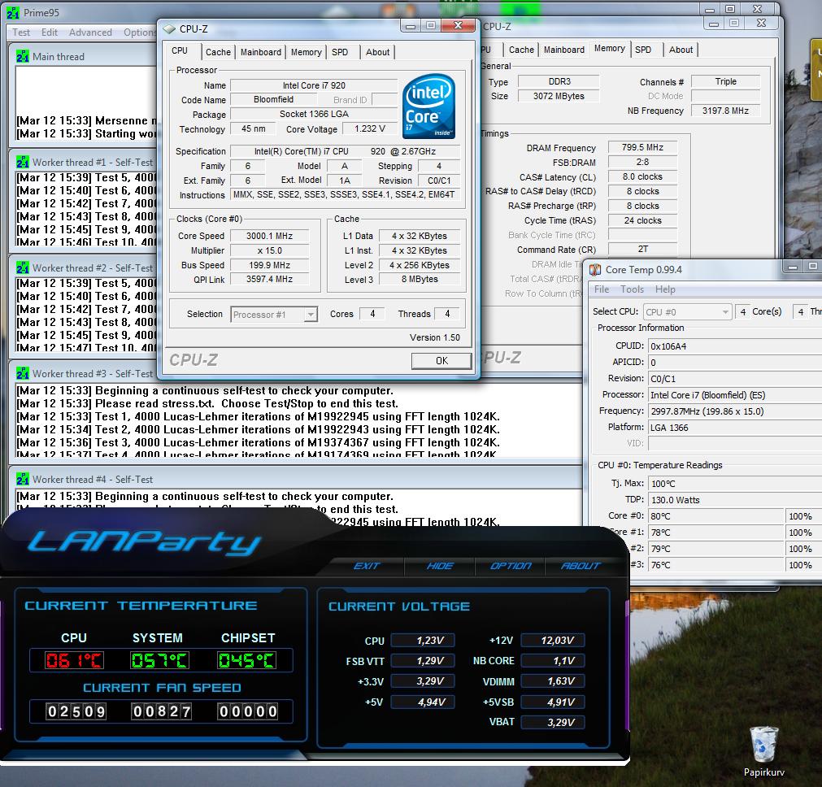
Task: Open the Prime95 Test menu
Action: tap(21, 32)
